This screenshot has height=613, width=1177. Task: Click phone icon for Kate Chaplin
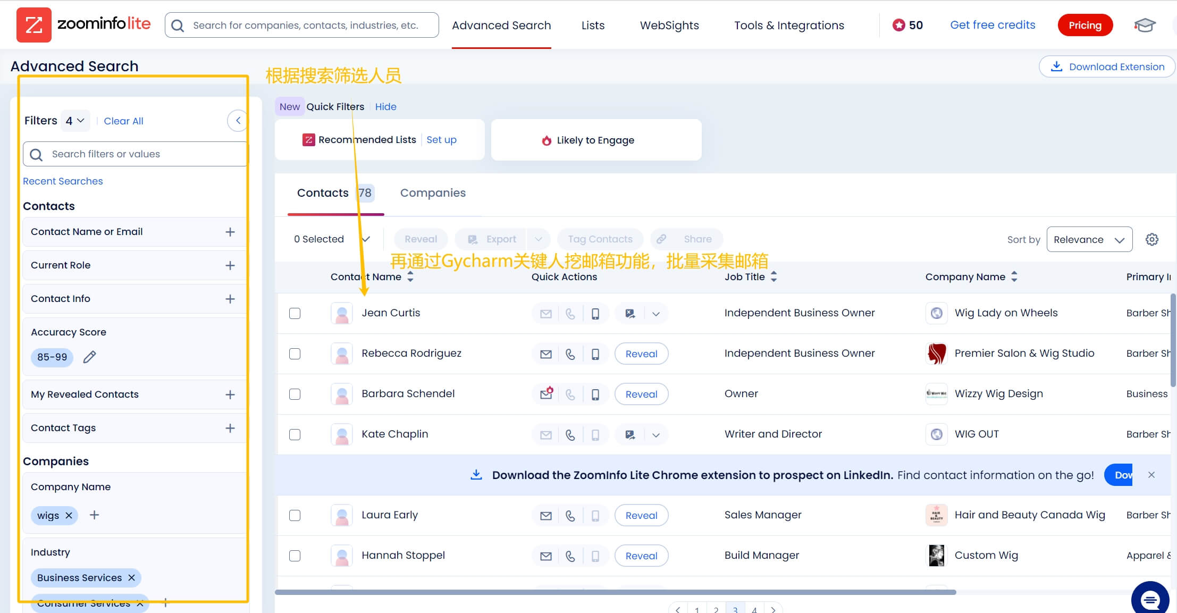point(570,435)
